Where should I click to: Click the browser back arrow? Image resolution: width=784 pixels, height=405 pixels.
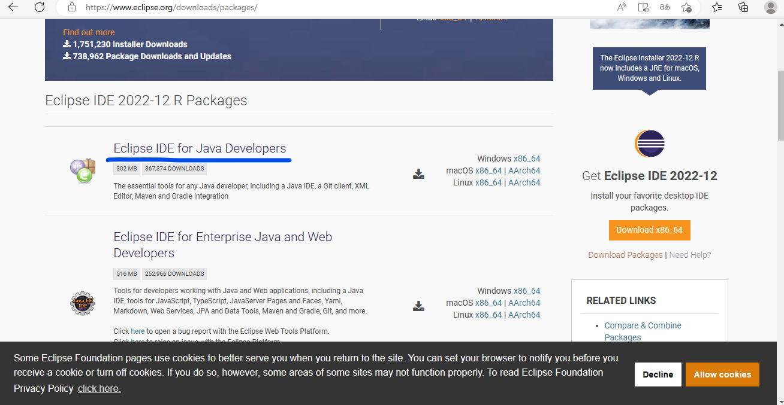pos(13,7)
